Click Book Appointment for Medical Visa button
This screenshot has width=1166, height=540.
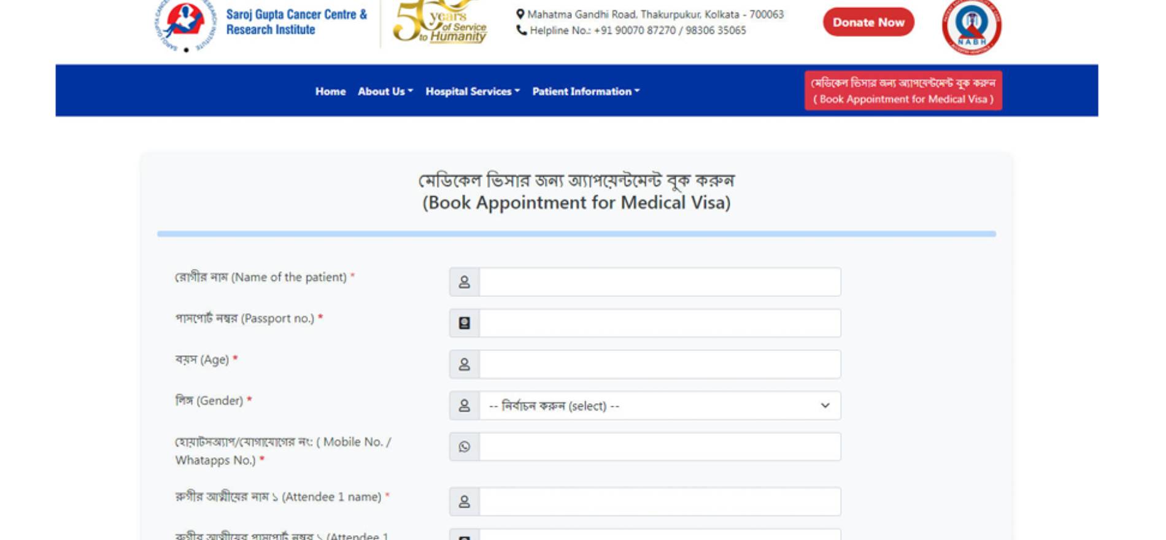point(903,91)
